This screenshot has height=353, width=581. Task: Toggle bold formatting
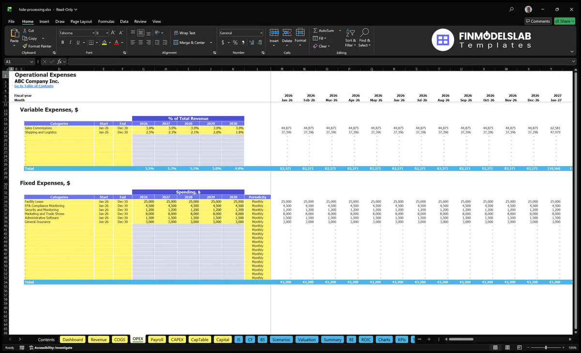[63, 43]
